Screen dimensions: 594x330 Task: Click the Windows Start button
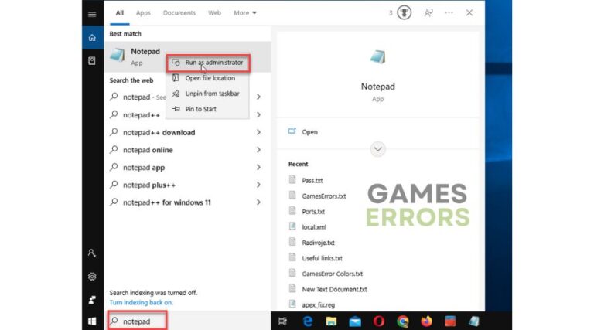pos(92,321)
